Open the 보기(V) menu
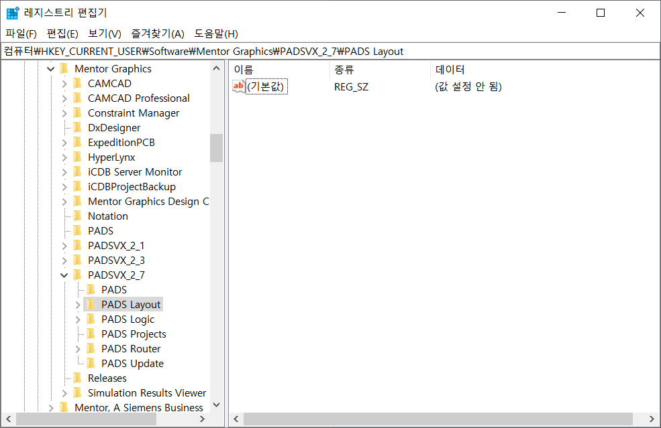Image resolution: width=661 pixels, height=428 pixels. (104, 33)
